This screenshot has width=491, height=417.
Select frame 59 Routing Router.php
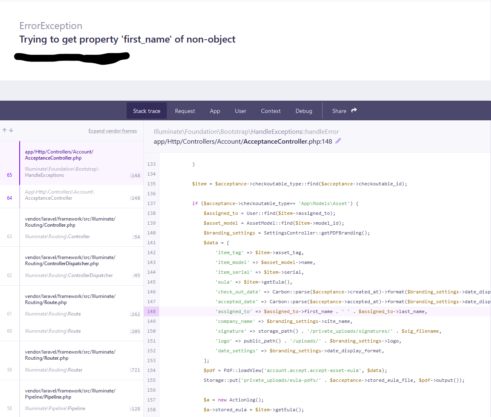(72, 361)
